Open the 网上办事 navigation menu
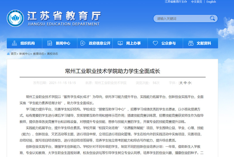 [x=133, y=43]
